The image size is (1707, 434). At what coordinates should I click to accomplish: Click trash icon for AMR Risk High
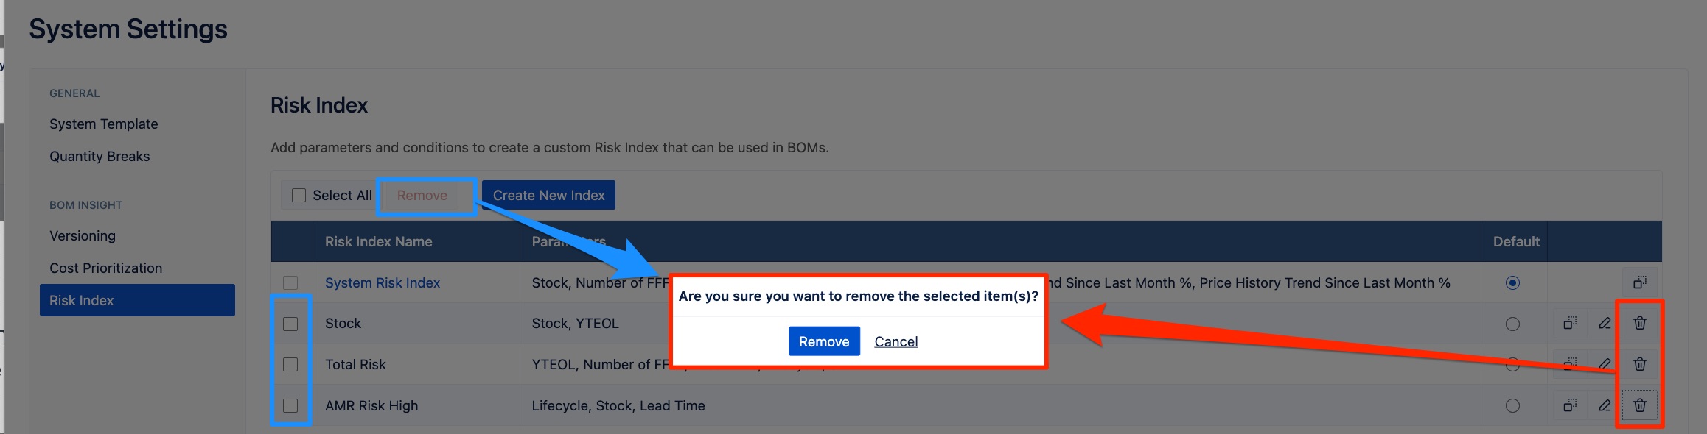pos(1640,405)
